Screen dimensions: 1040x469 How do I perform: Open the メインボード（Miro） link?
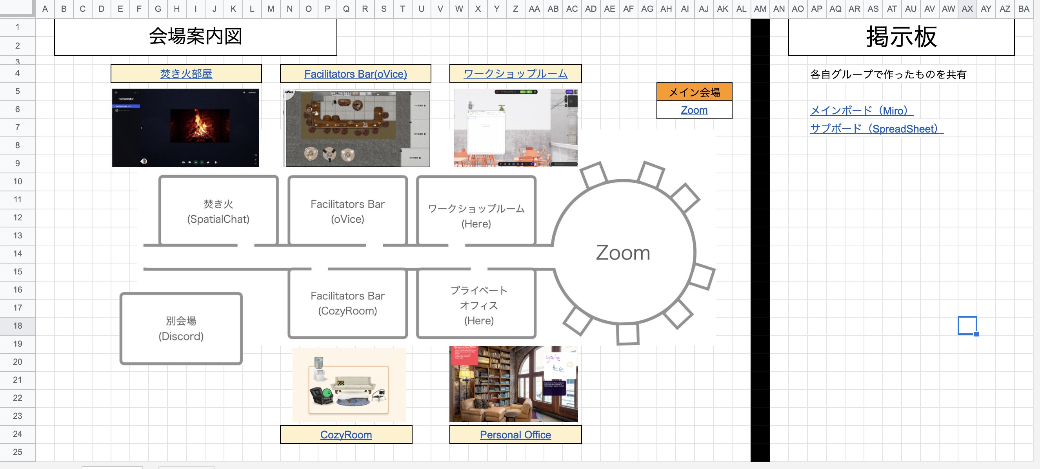coord(862,111)
